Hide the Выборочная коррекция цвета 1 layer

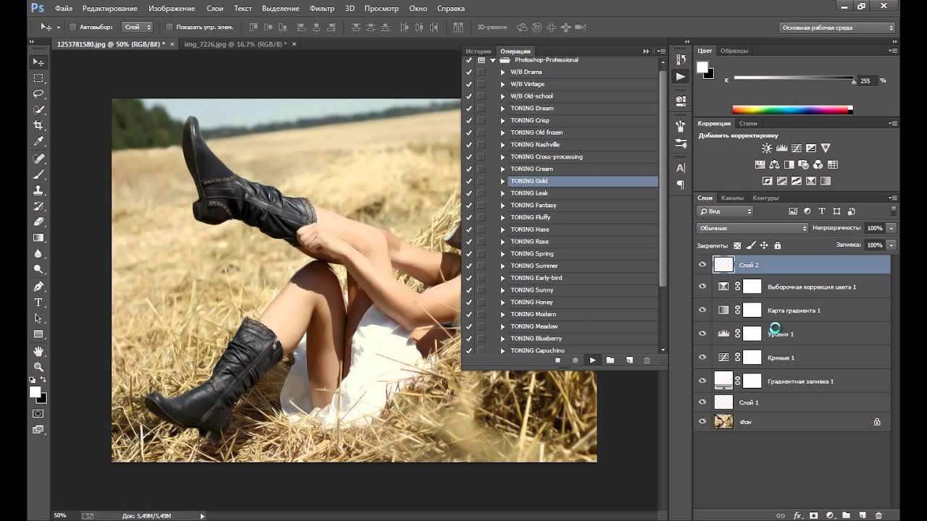click(702, 287)
